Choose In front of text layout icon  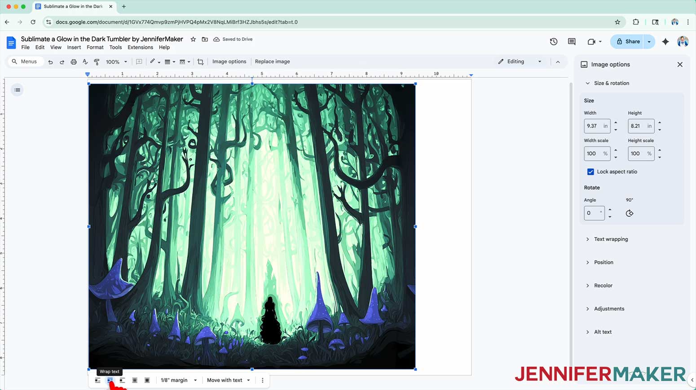pyautogui.click(x=147, y=380)
